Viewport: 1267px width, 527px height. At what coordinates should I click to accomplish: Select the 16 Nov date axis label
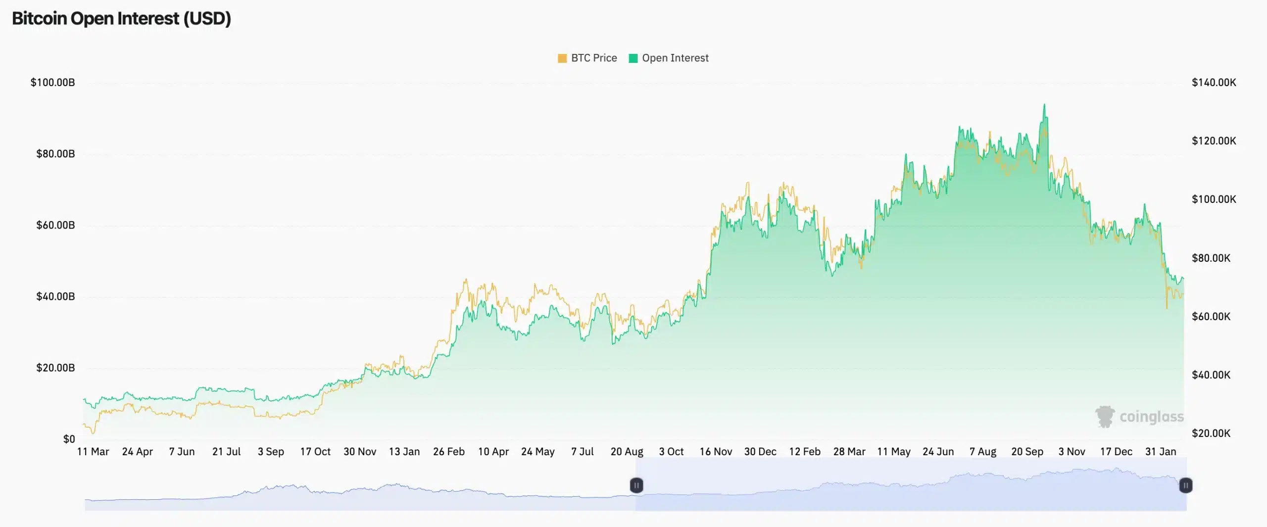click(716, 451)
